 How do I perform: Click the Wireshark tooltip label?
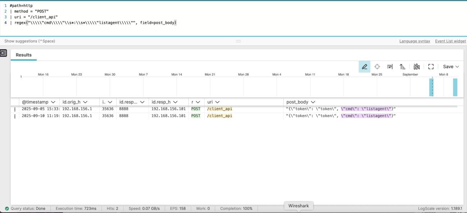click(x=298, y=206)
